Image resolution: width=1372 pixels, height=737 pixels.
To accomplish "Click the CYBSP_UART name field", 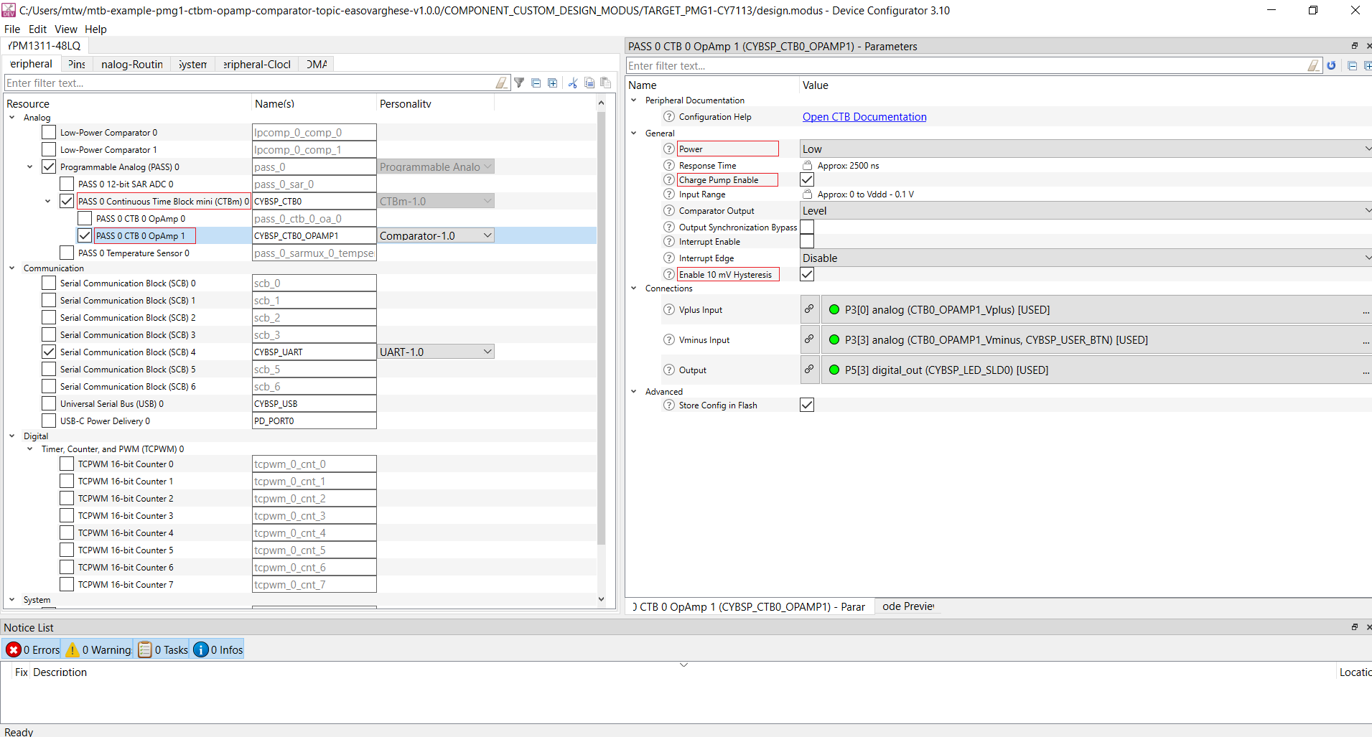I will click(314, 352).
